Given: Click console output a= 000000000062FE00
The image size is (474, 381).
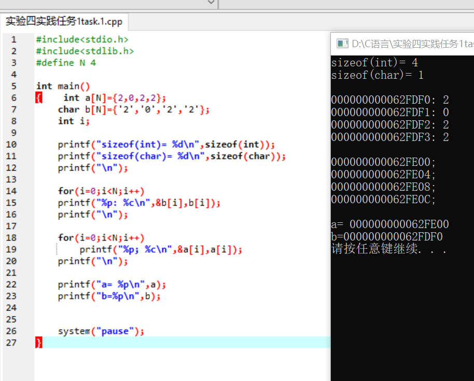Looking at the screenshot, I should point(390,224).
